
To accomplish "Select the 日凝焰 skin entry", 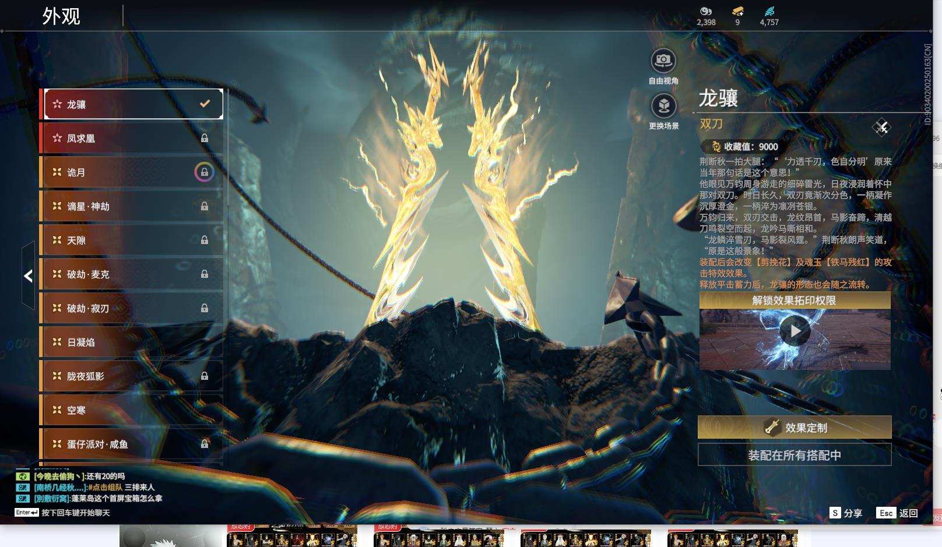I will click(x=131, y=343).
